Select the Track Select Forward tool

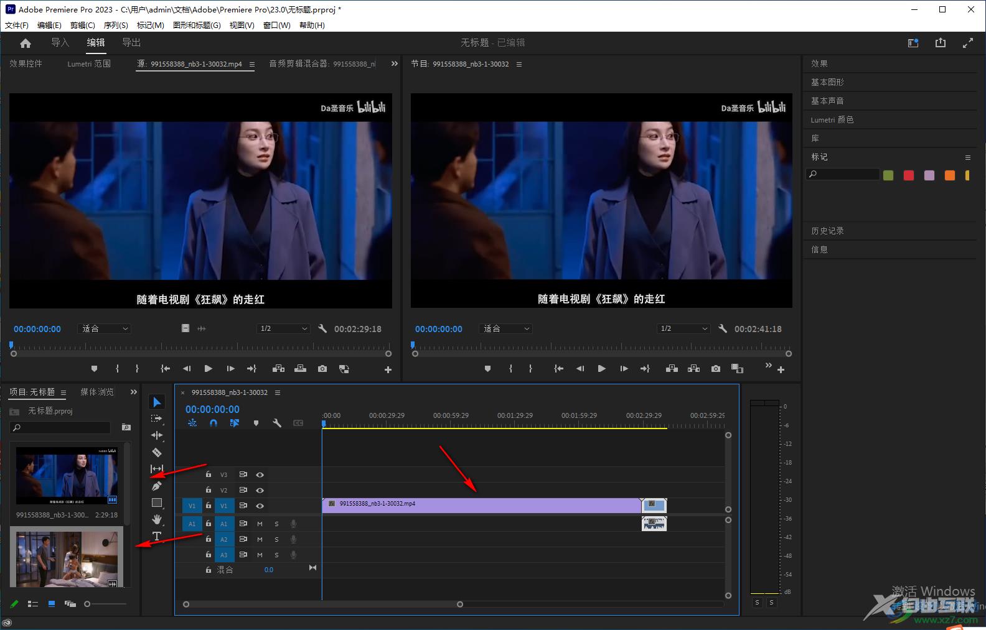click(157, 419)
